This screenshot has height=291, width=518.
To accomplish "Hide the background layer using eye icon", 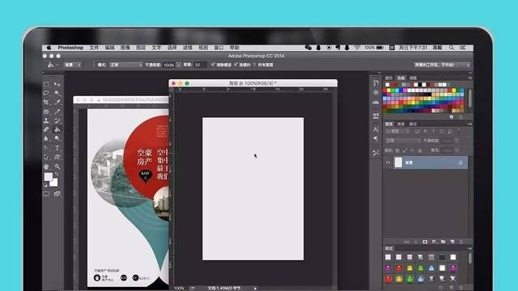I will [388, 162].
